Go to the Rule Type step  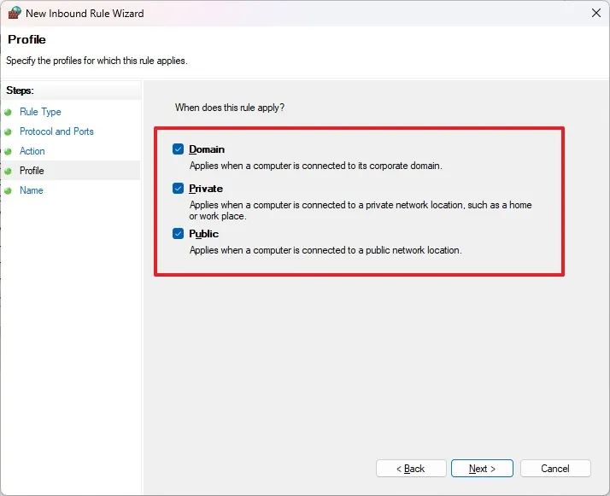point(40,112)
